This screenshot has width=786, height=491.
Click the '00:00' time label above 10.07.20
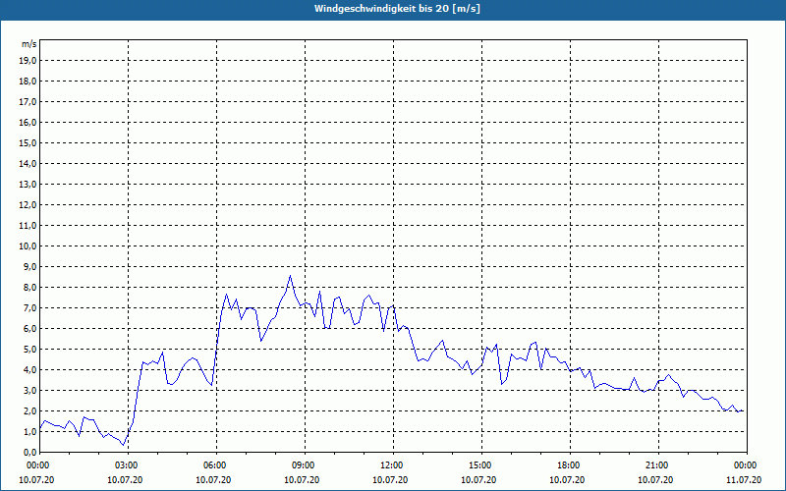coord(37,465)
